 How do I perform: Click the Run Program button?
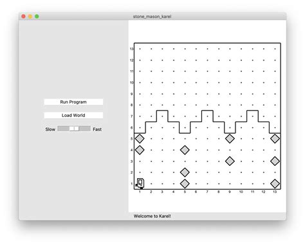coord(73,102)
